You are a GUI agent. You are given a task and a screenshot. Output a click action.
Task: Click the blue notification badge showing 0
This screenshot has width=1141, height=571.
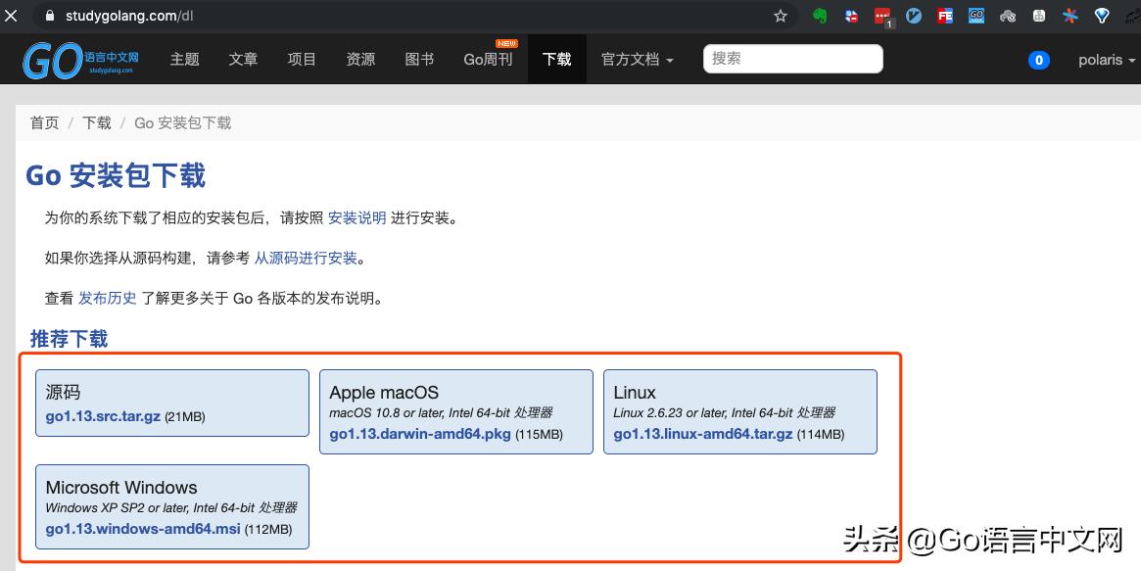1039,60
